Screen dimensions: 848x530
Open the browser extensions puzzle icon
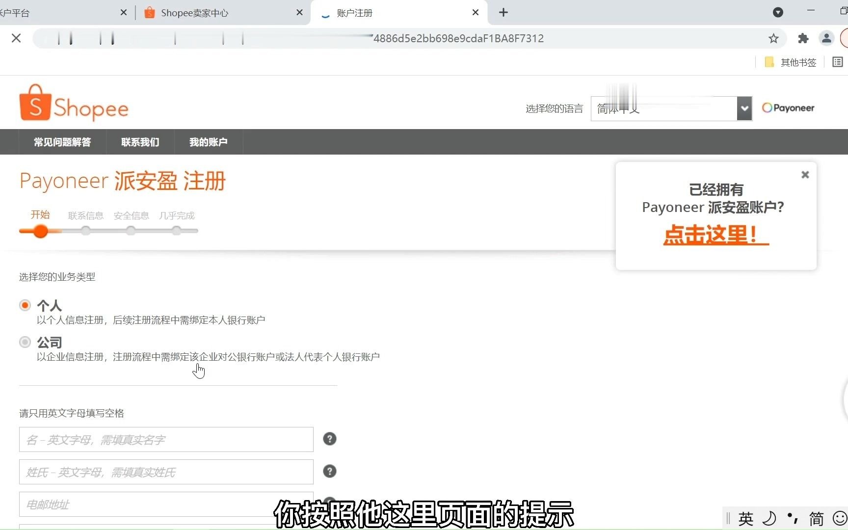click(803, 38)
